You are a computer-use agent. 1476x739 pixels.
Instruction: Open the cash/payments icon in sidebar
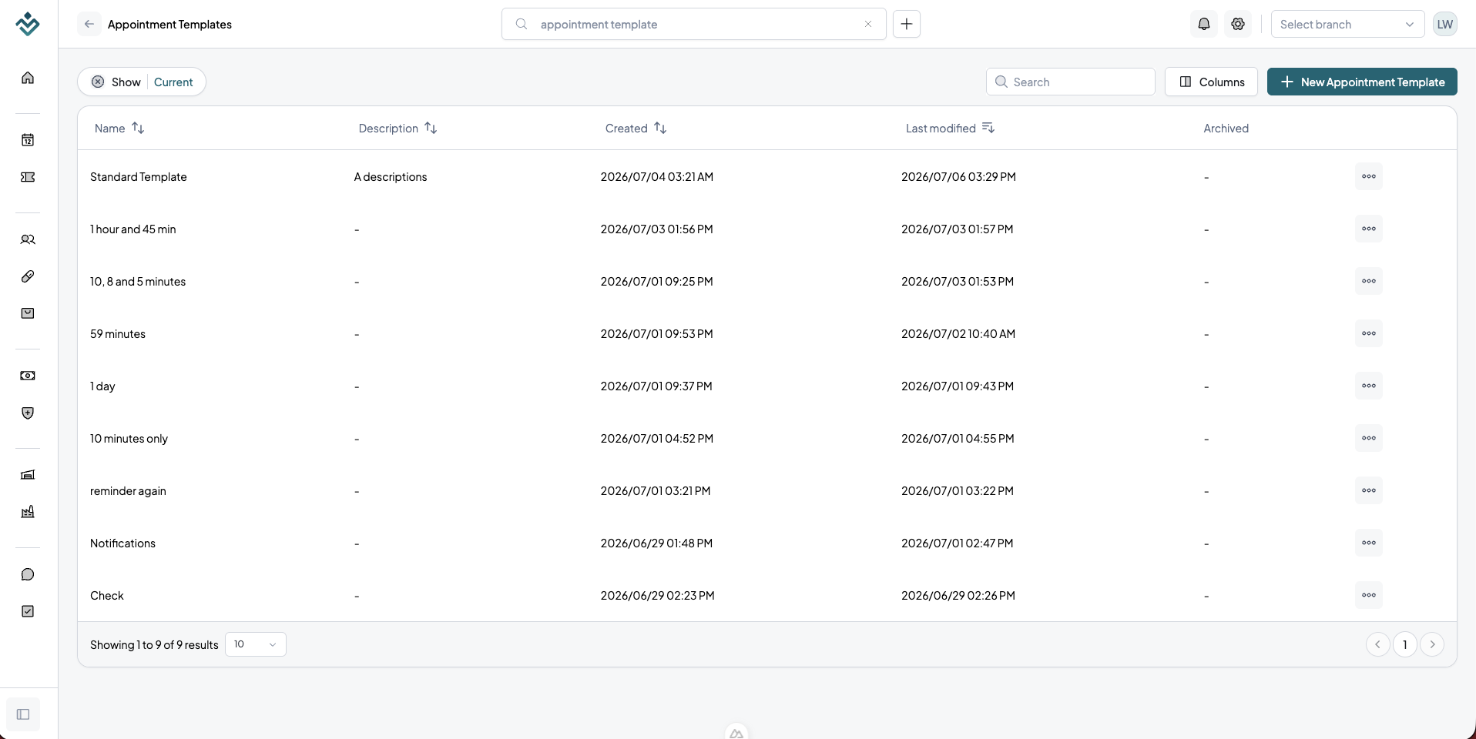coord(28,376)
